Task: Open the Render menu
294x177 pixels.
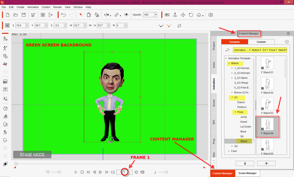Action: pyautogui.click(x=58, y=7)
